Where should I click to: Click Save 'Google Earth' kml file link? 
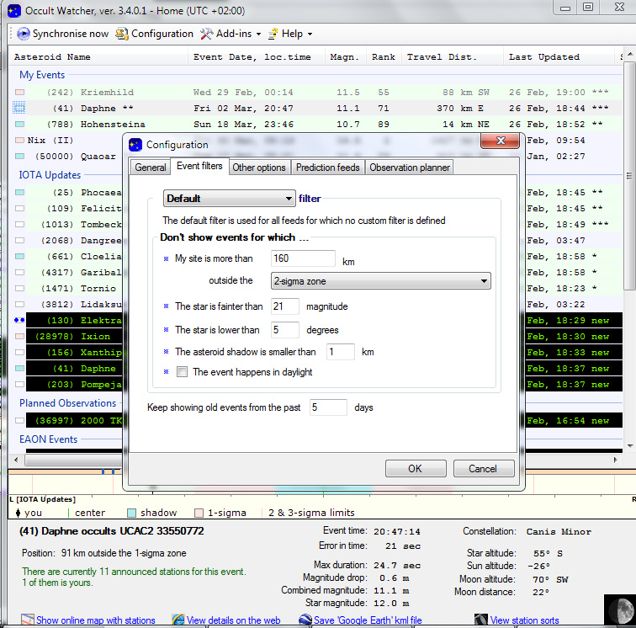click(x=368, y=620)
